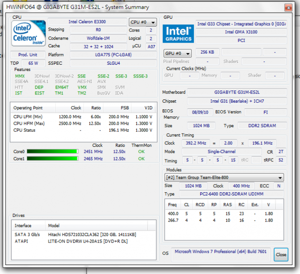
Task: Click the Freq column header
Action: tap(173, 205)
